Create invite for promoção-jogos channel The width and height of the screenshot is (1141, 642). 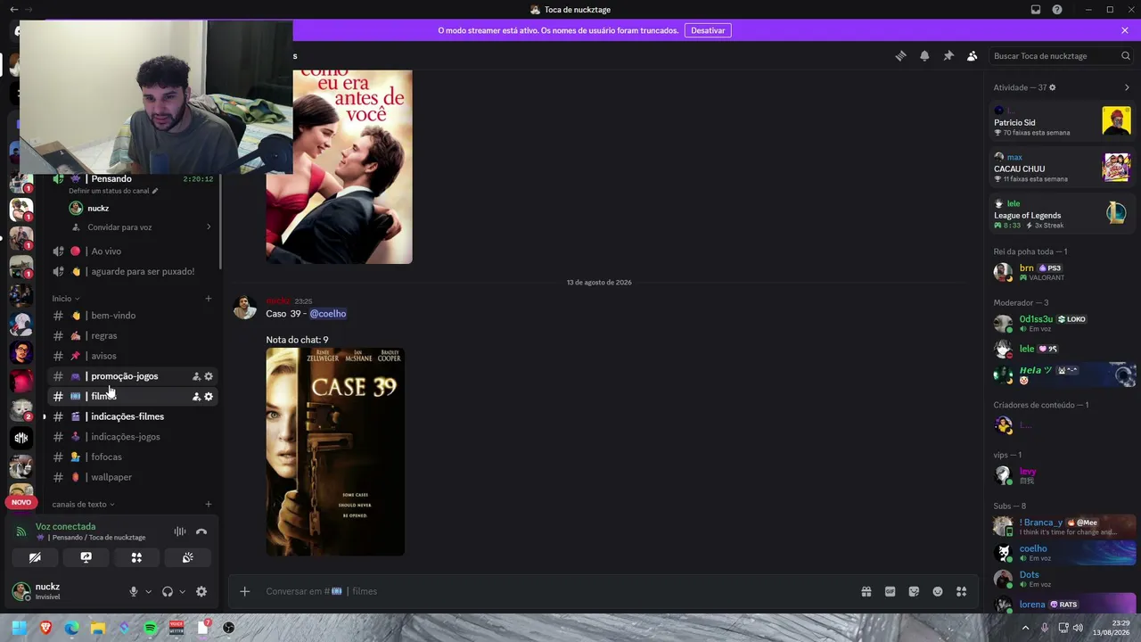click(x=196, y=376)
